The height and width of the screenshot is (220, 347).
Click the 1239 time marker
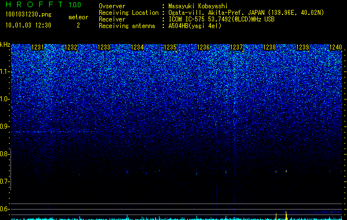(302, 47)
